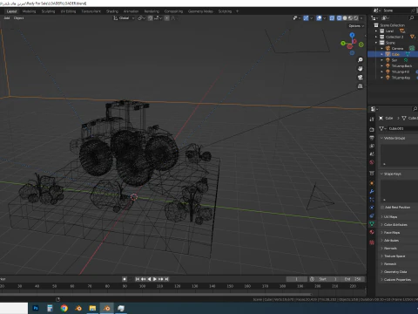Switch to wireframe viewport shading
Viewport: 418px width, 314px height.
[340, 18]
